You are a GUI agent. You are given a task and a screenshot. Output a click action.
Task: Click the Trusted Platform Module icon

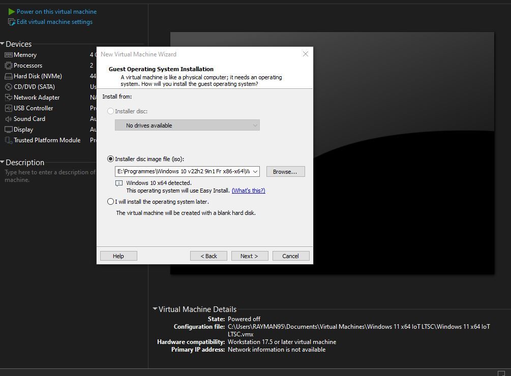pyautogui.click(x=9, y=140)
